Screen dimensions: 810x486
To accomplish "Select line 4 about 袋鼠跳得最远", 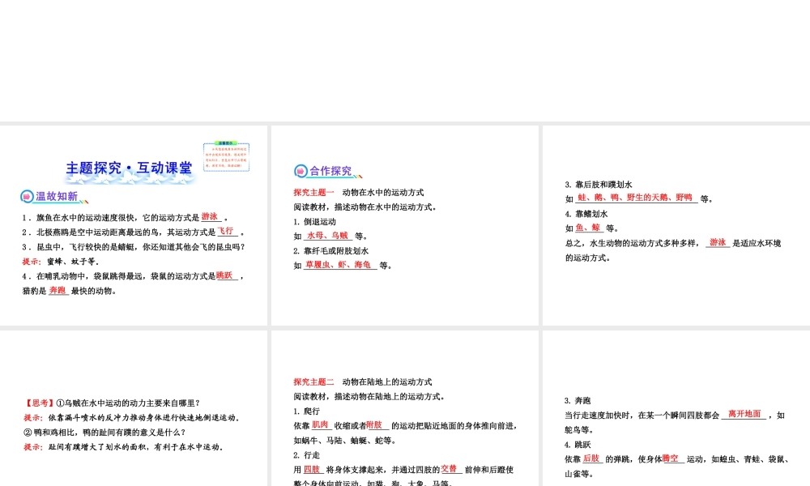I will point(132,275).
